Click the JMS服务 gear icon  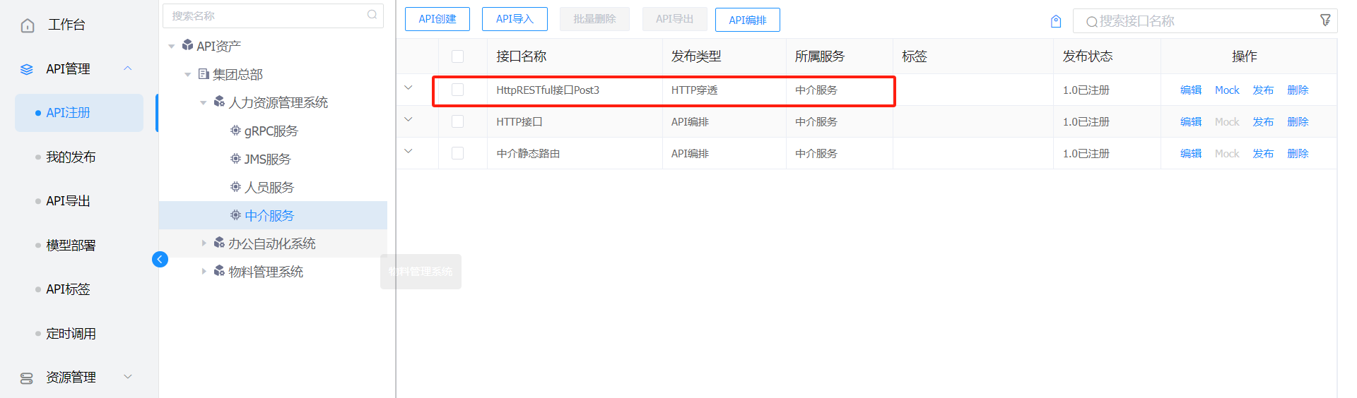coord(235,158)
